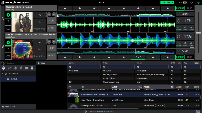The width and height of the screenshot is (202, 113).
Task: Toggle Deck A continuous loop button
Action: tap(8, 29)
